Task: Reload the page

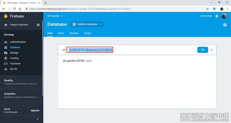Action: [x=14, y=9]
